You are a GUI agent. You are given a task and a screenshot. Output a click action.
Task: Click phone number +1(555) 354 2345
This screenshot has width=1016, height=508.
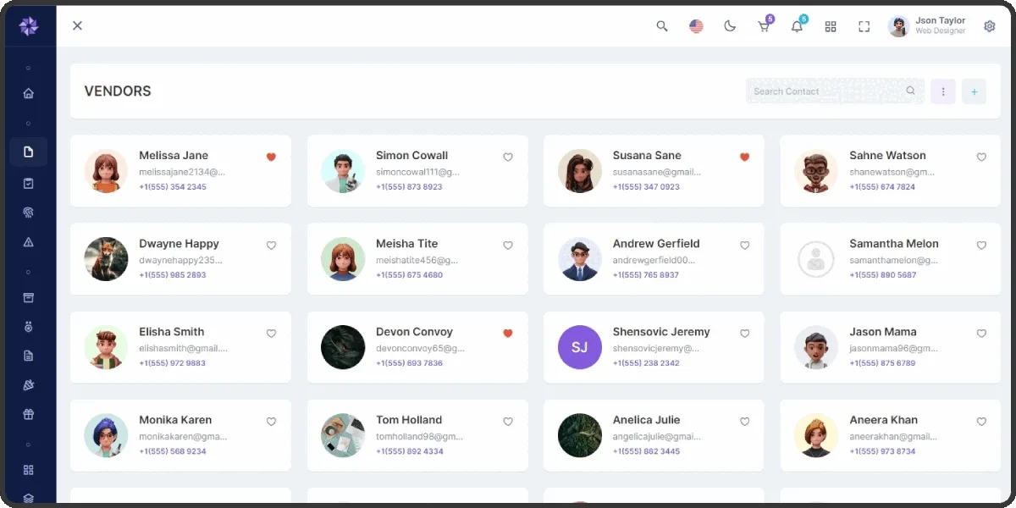click(x=173, y=187)
